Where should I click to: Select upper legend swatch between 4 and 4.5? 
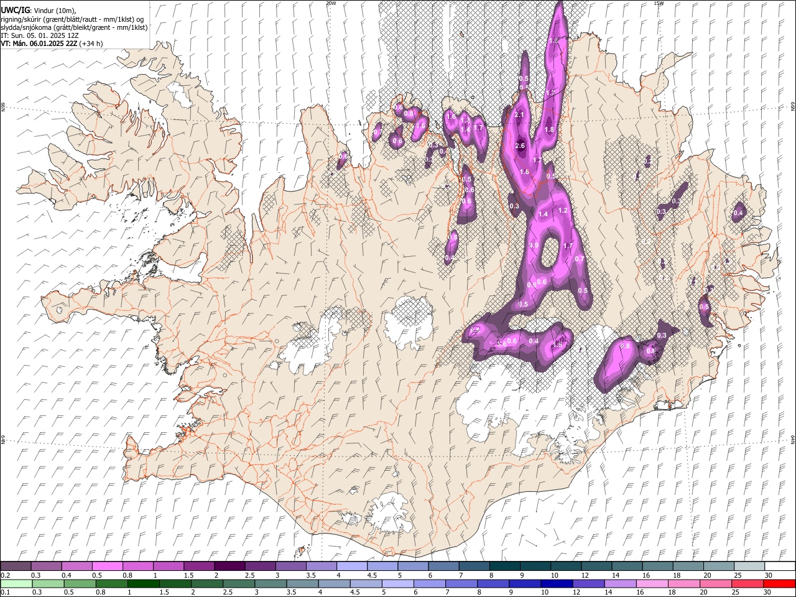point(351,567)
